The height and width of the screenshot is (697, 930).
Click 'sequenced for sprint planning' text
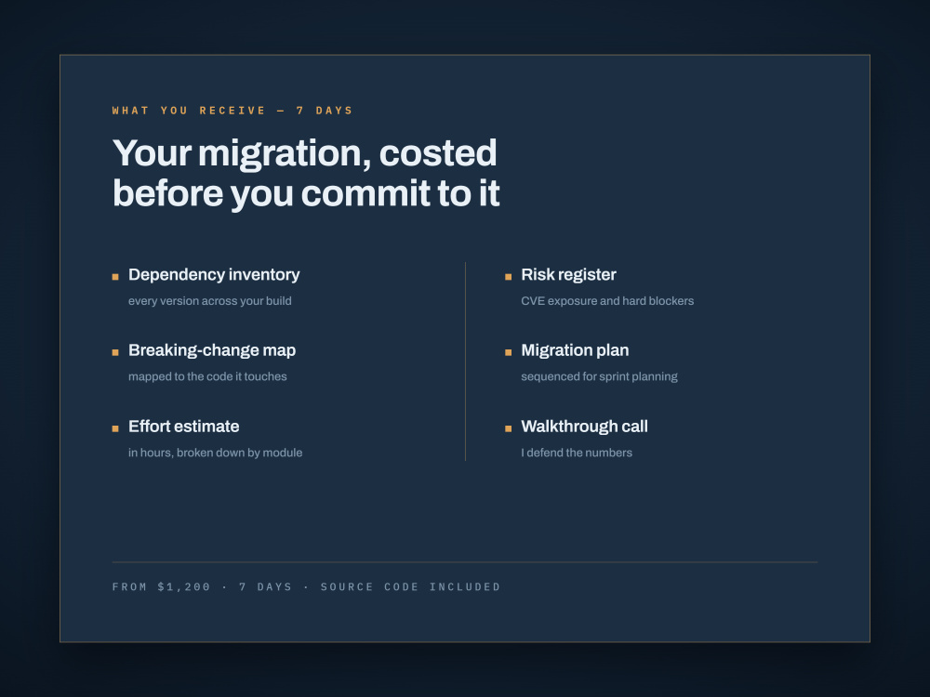(x=599, y=376)
